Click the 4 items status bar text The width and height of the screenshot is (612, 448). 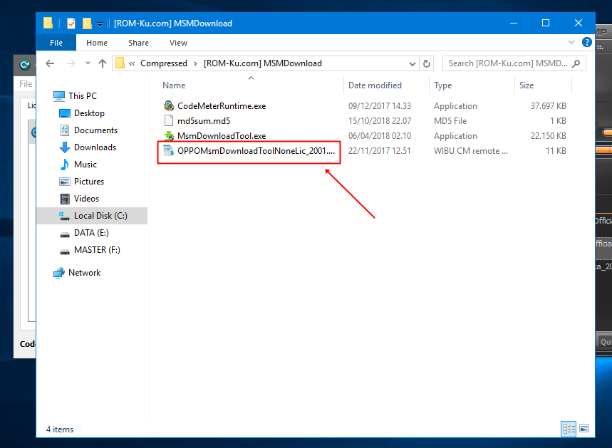pyautogui.click(x=60, y=429)
